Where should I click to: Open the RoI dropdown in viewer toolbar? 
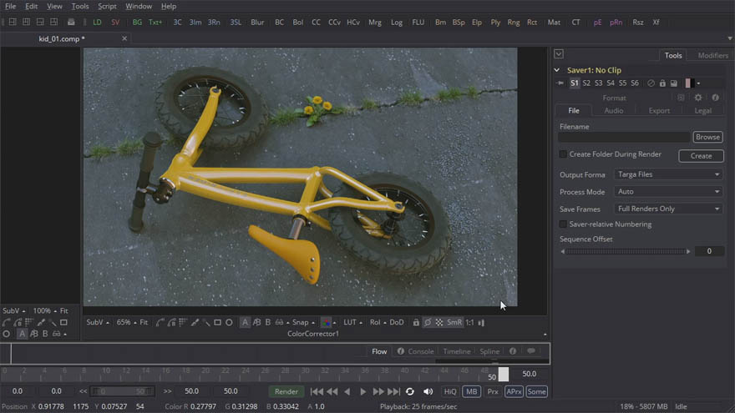pyautogui.click(x=378, y=322)
